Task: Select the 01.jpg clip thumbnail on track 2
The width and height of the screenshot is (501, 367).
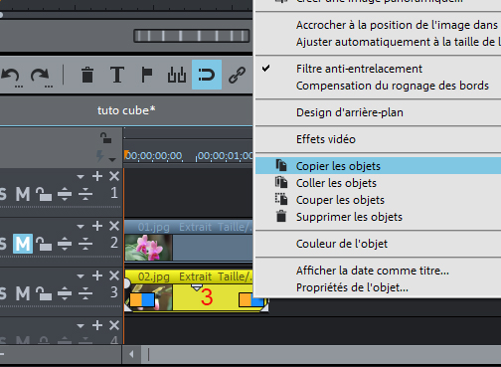Action: pos(148,248)
